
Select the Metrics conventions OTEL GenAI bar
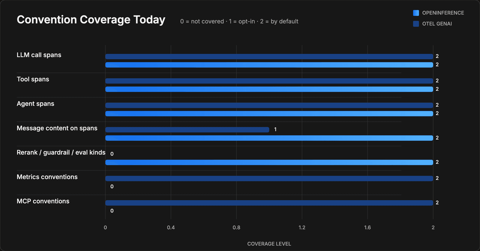[269, 178]
